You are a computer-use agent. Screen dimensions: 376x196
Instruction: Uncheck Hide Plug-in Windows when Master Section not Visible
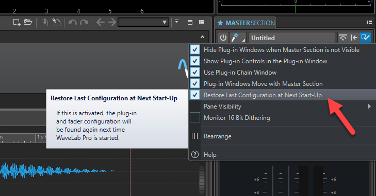pos(195,50)
